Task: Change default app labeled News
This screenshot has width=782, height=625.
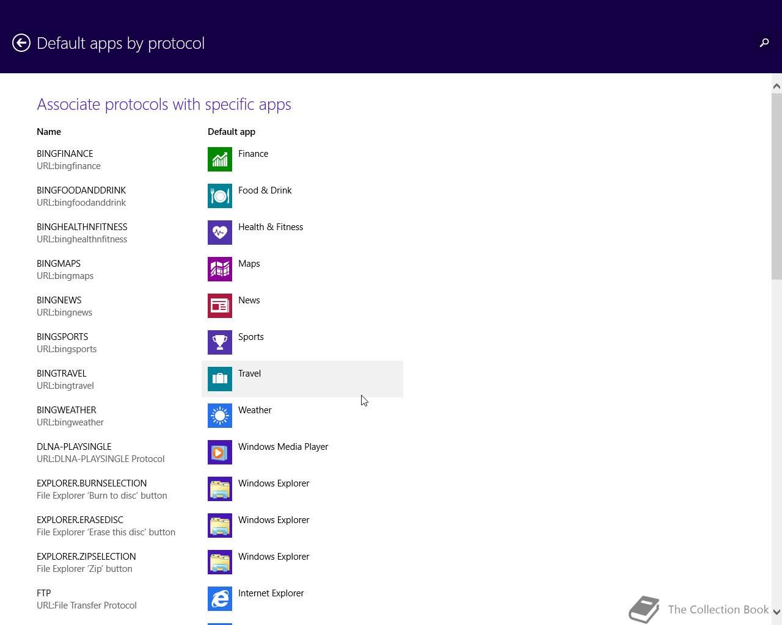Action: 249,300
